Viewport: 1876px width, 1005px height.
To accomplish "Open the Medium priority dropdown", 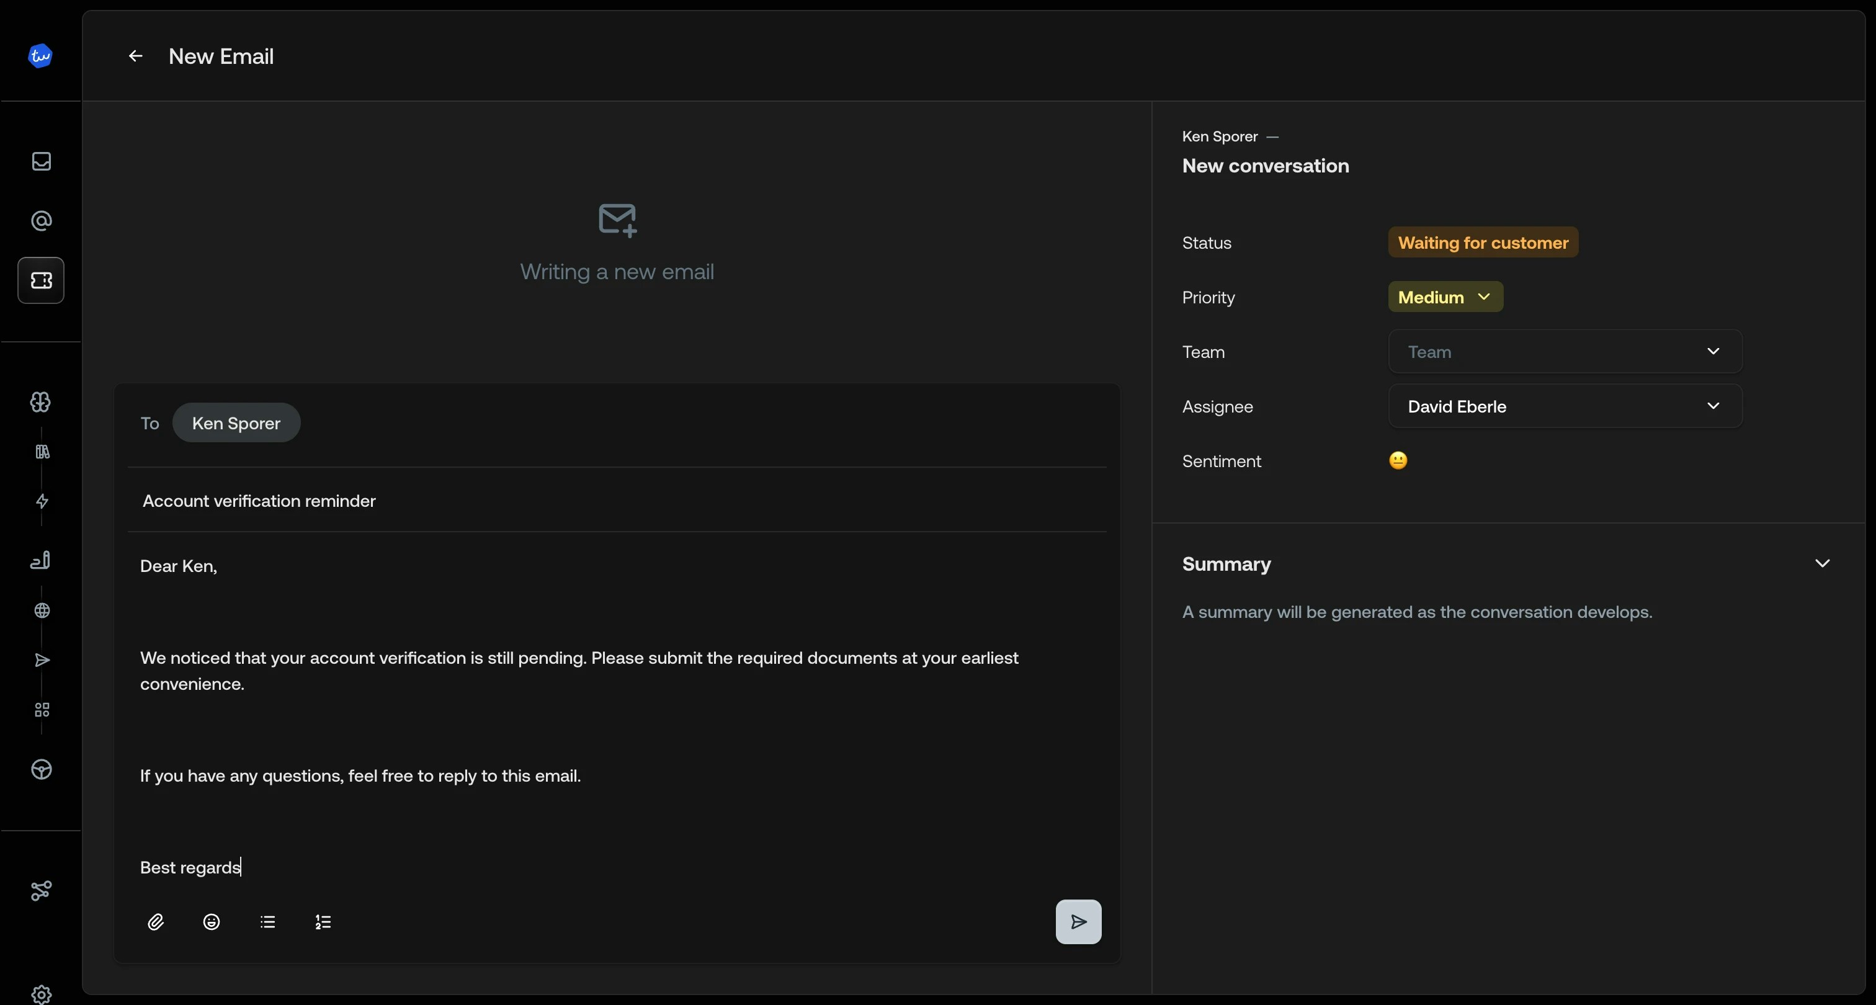I will click(x=1445, y=297).
